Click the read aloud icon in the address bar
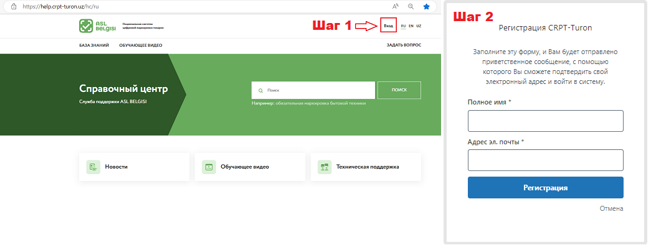Image resolution: width=651 pixels, height=250 pixels. coord(395,7)
